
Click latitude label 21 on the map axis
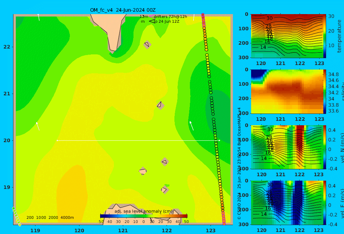click(7, 94)
